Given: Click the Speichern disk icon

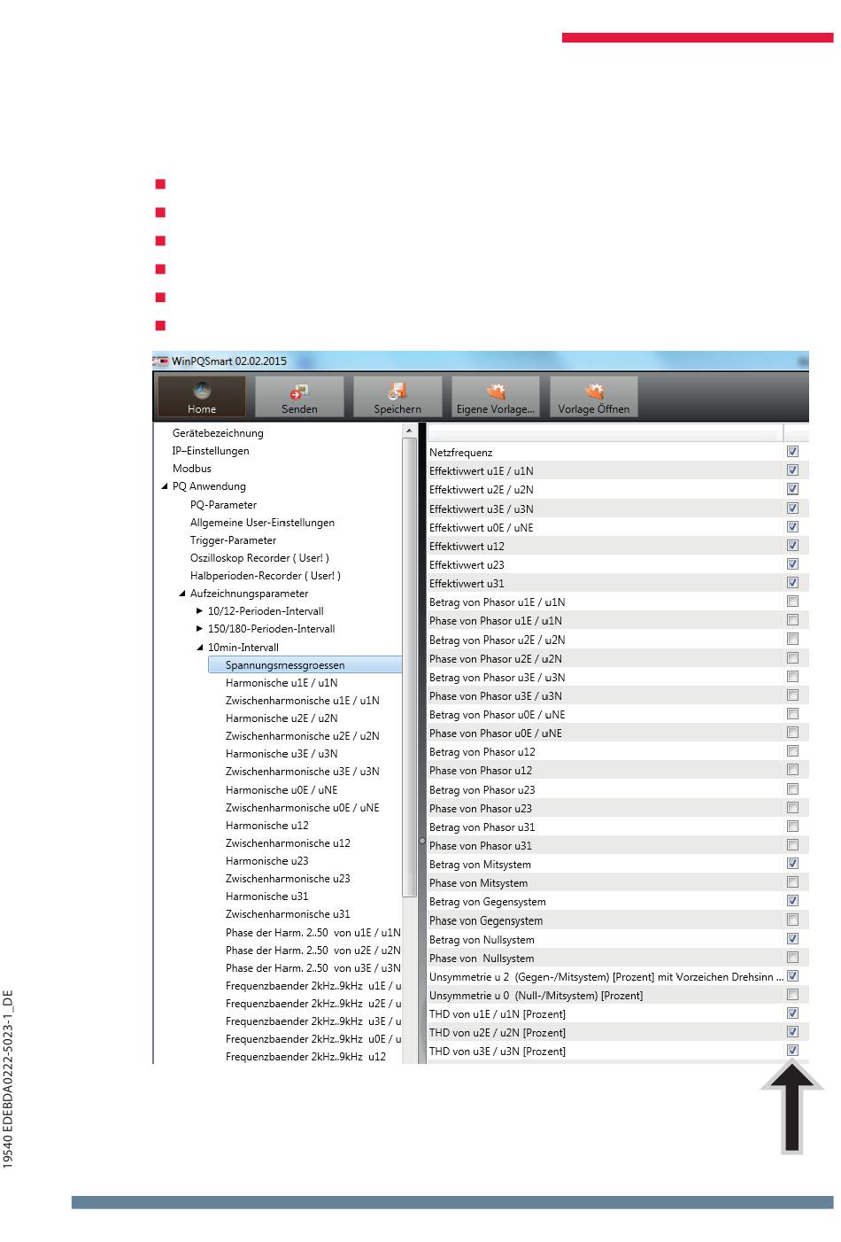Looking at the screenshot, I should click(x=397, y=391).
